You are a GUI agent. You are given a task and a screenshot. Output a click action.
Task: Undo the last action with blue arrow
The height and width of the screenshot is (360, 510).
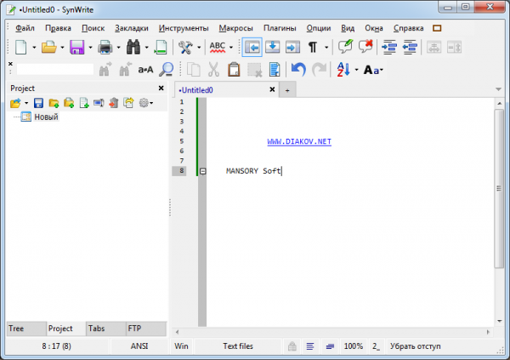click(298, 70)
